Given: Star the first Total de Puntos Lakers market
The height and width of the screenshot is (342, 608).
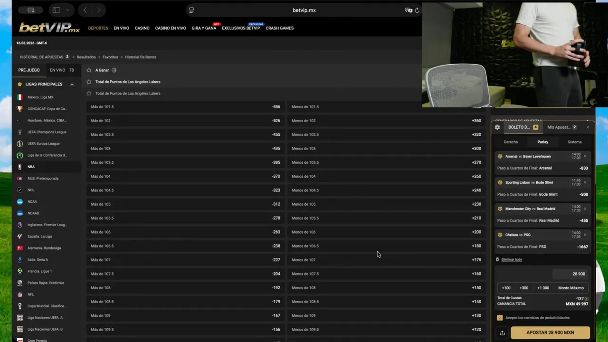Looking at the screenshot, I should coord(89,82).
